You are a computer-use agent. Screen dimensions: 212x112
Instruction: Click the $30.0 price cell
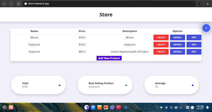82,45
